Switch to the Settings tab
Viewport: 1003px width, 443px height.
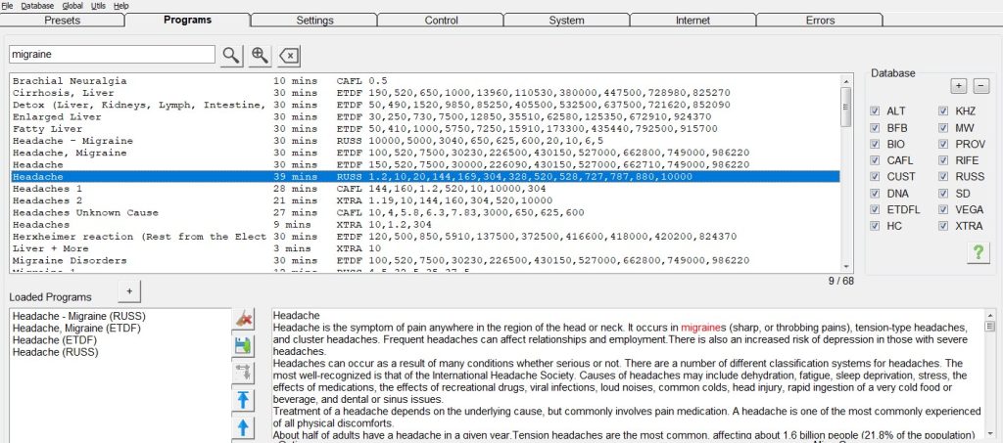click(x=314, y=20)
